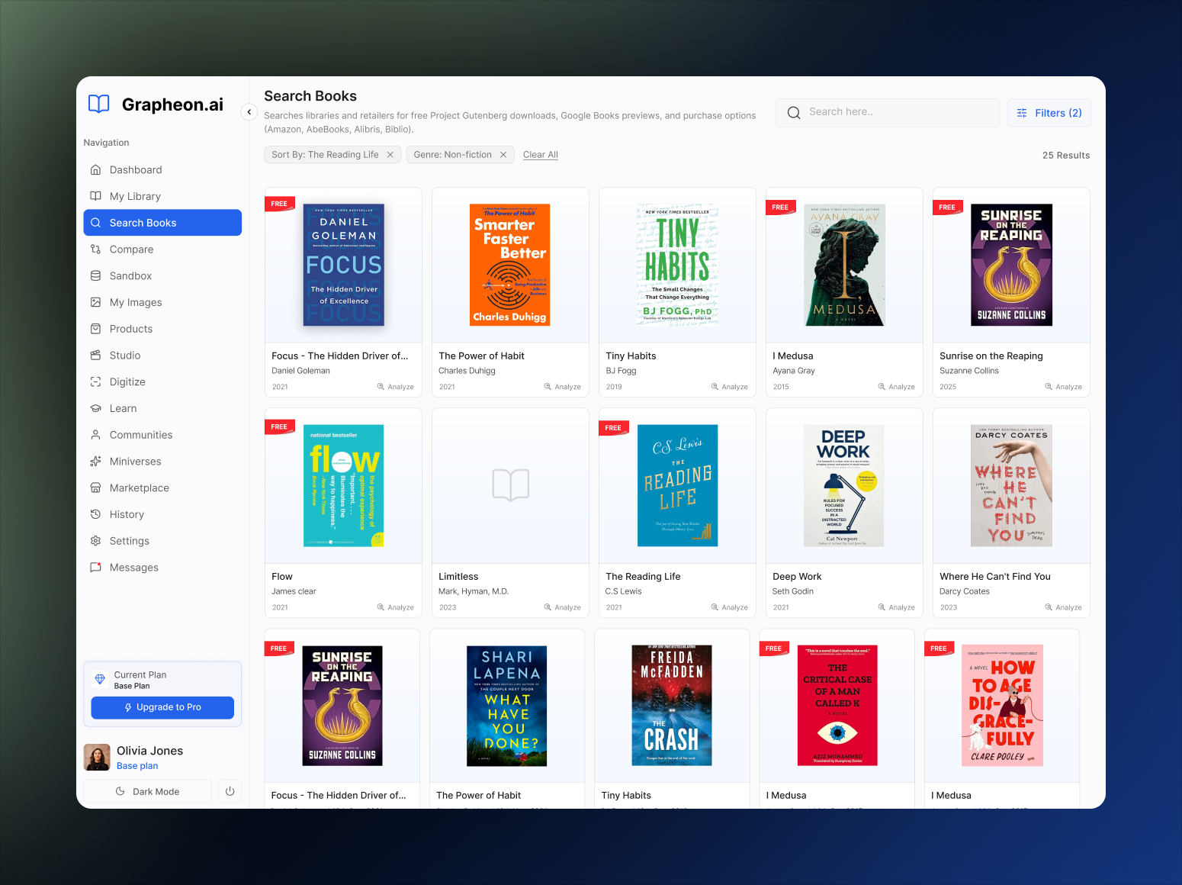Click the Limitless placeholder book icon
This screenshot has height=885, width=1182.
click(510, 485)
